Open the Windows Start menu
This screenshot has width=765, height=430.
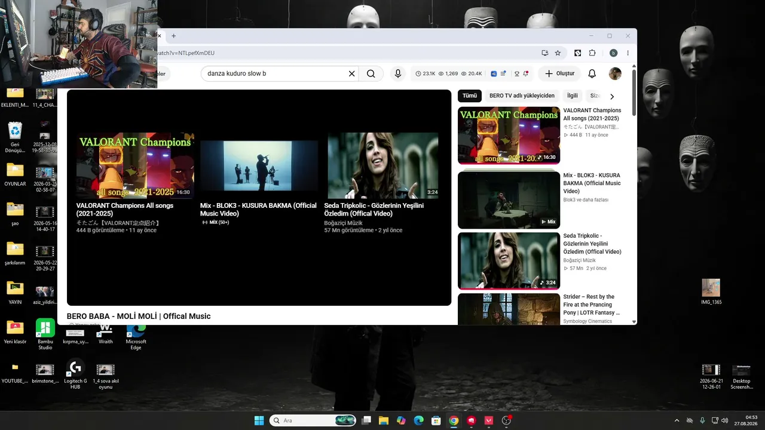pos(259,420)
